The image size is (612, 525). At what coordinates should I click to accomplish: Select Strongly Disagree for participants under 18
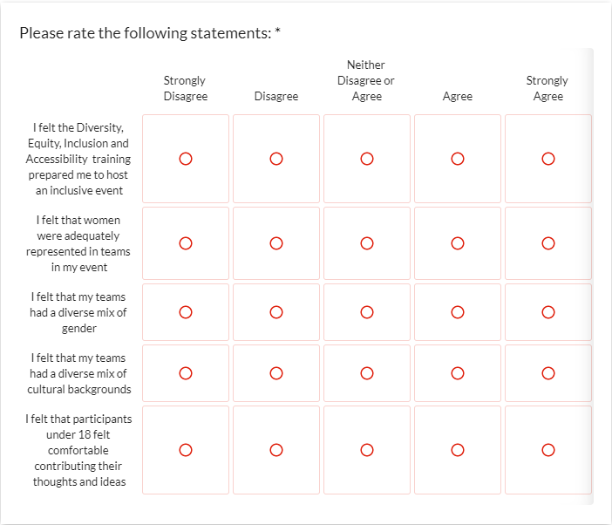[186, 450]
